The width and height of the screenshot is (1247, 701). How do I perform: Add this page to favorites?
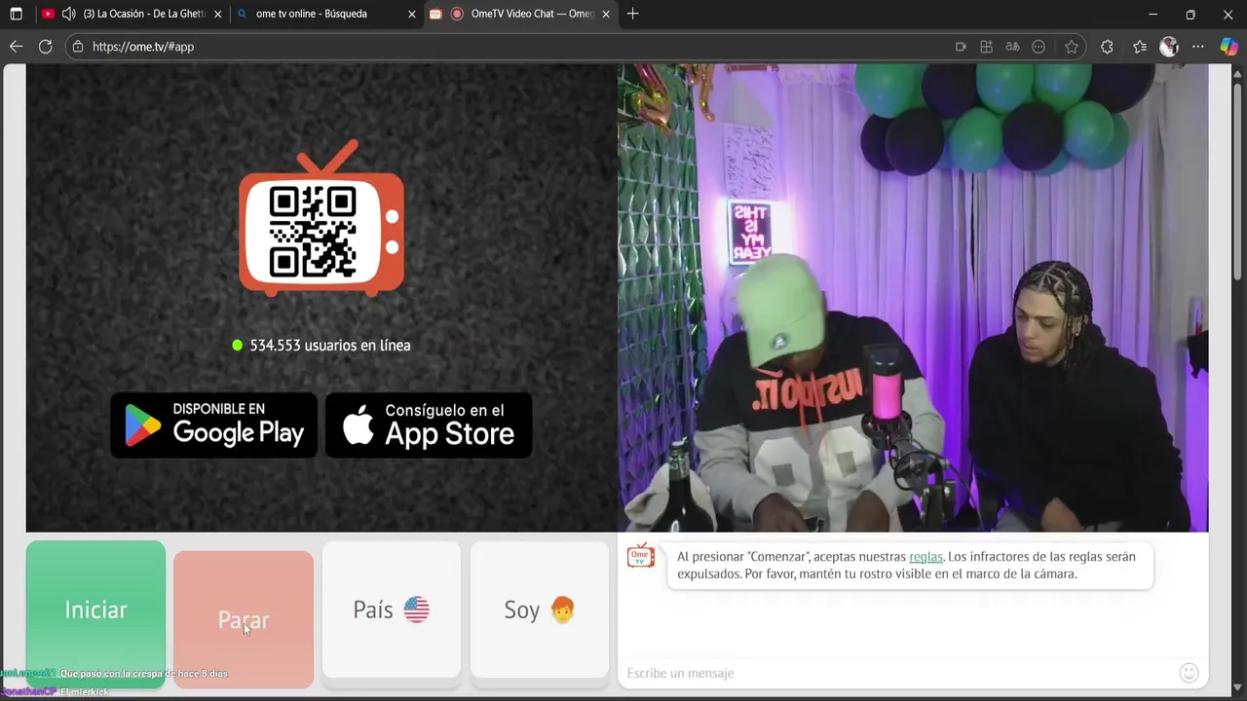point(1072,46)
